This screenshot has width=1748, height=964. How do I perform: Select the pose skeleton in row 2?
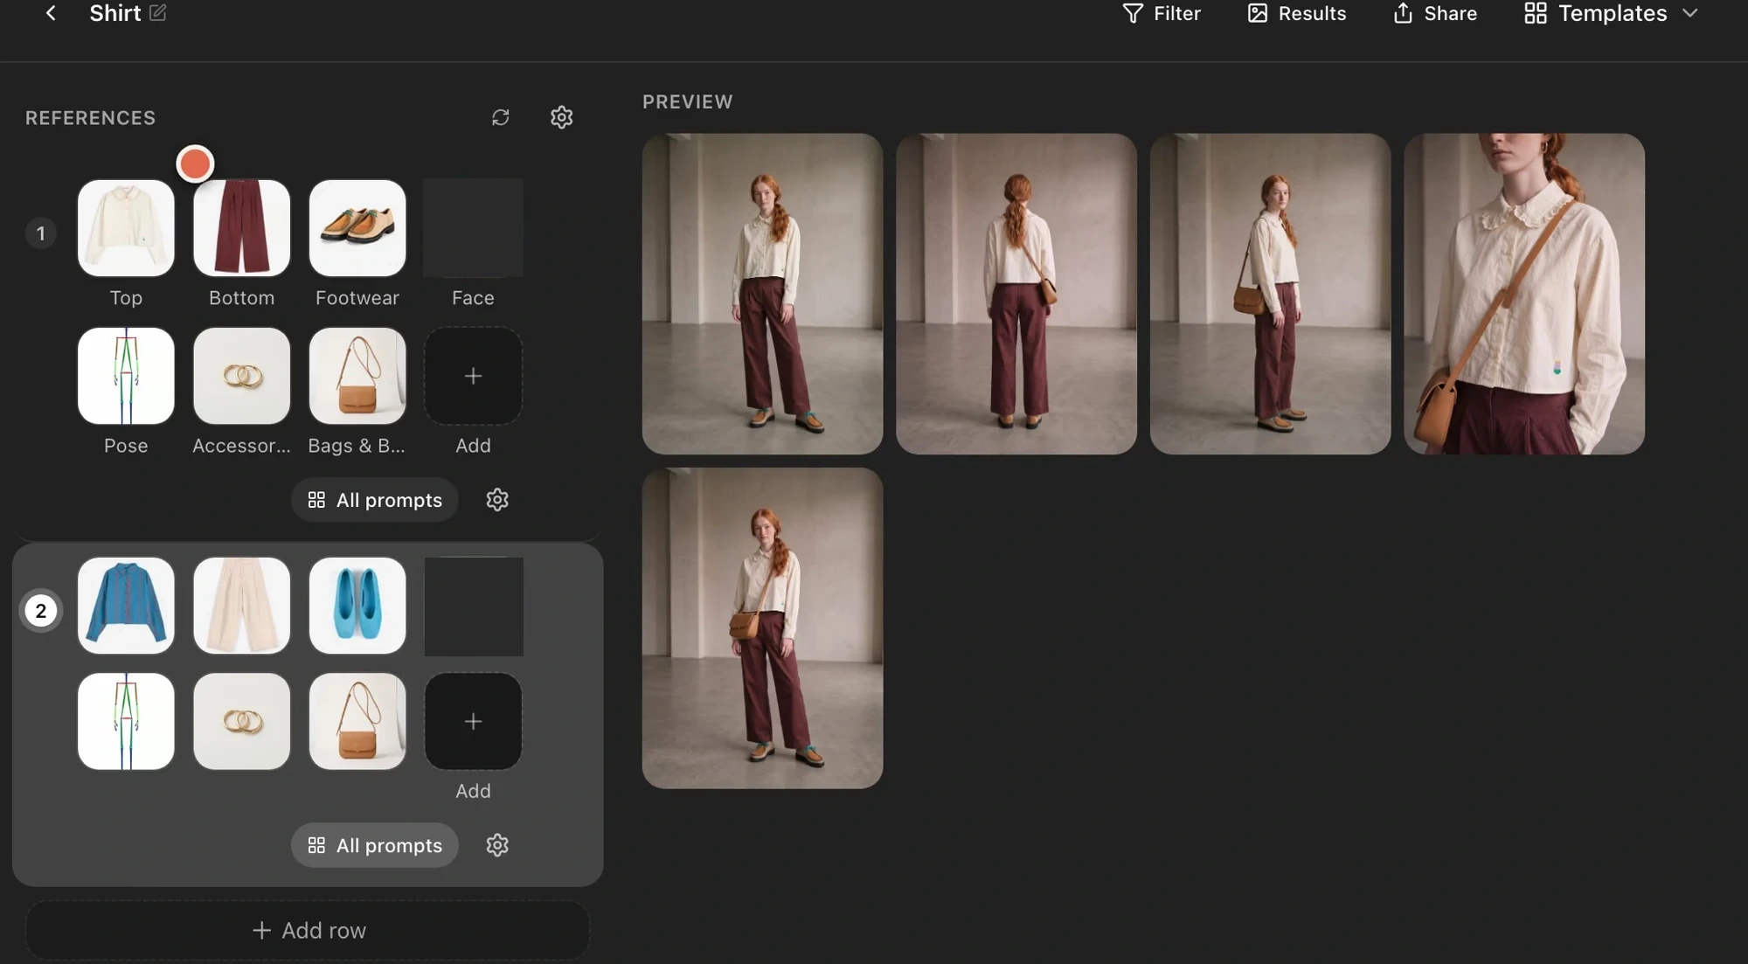point(126,722)
